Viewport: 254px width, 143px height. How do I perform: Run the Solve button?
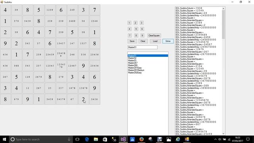(168, 41)
